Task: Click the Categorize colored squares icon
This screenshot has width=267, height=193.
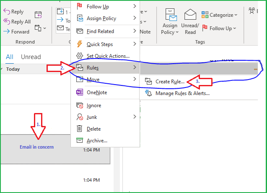Action: click(x=205, y=15)
